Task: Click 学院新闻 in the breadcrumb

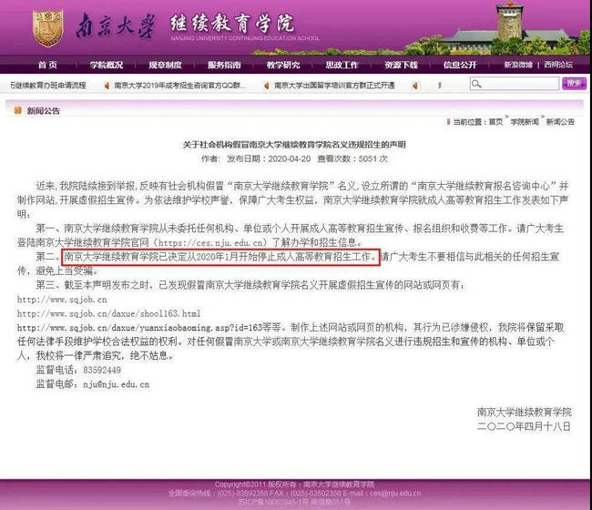Action: pyautogui.click(x=524, y=122)
